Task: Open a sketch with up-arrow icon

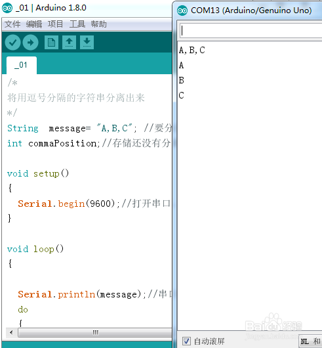Action: tap(69, 42)
